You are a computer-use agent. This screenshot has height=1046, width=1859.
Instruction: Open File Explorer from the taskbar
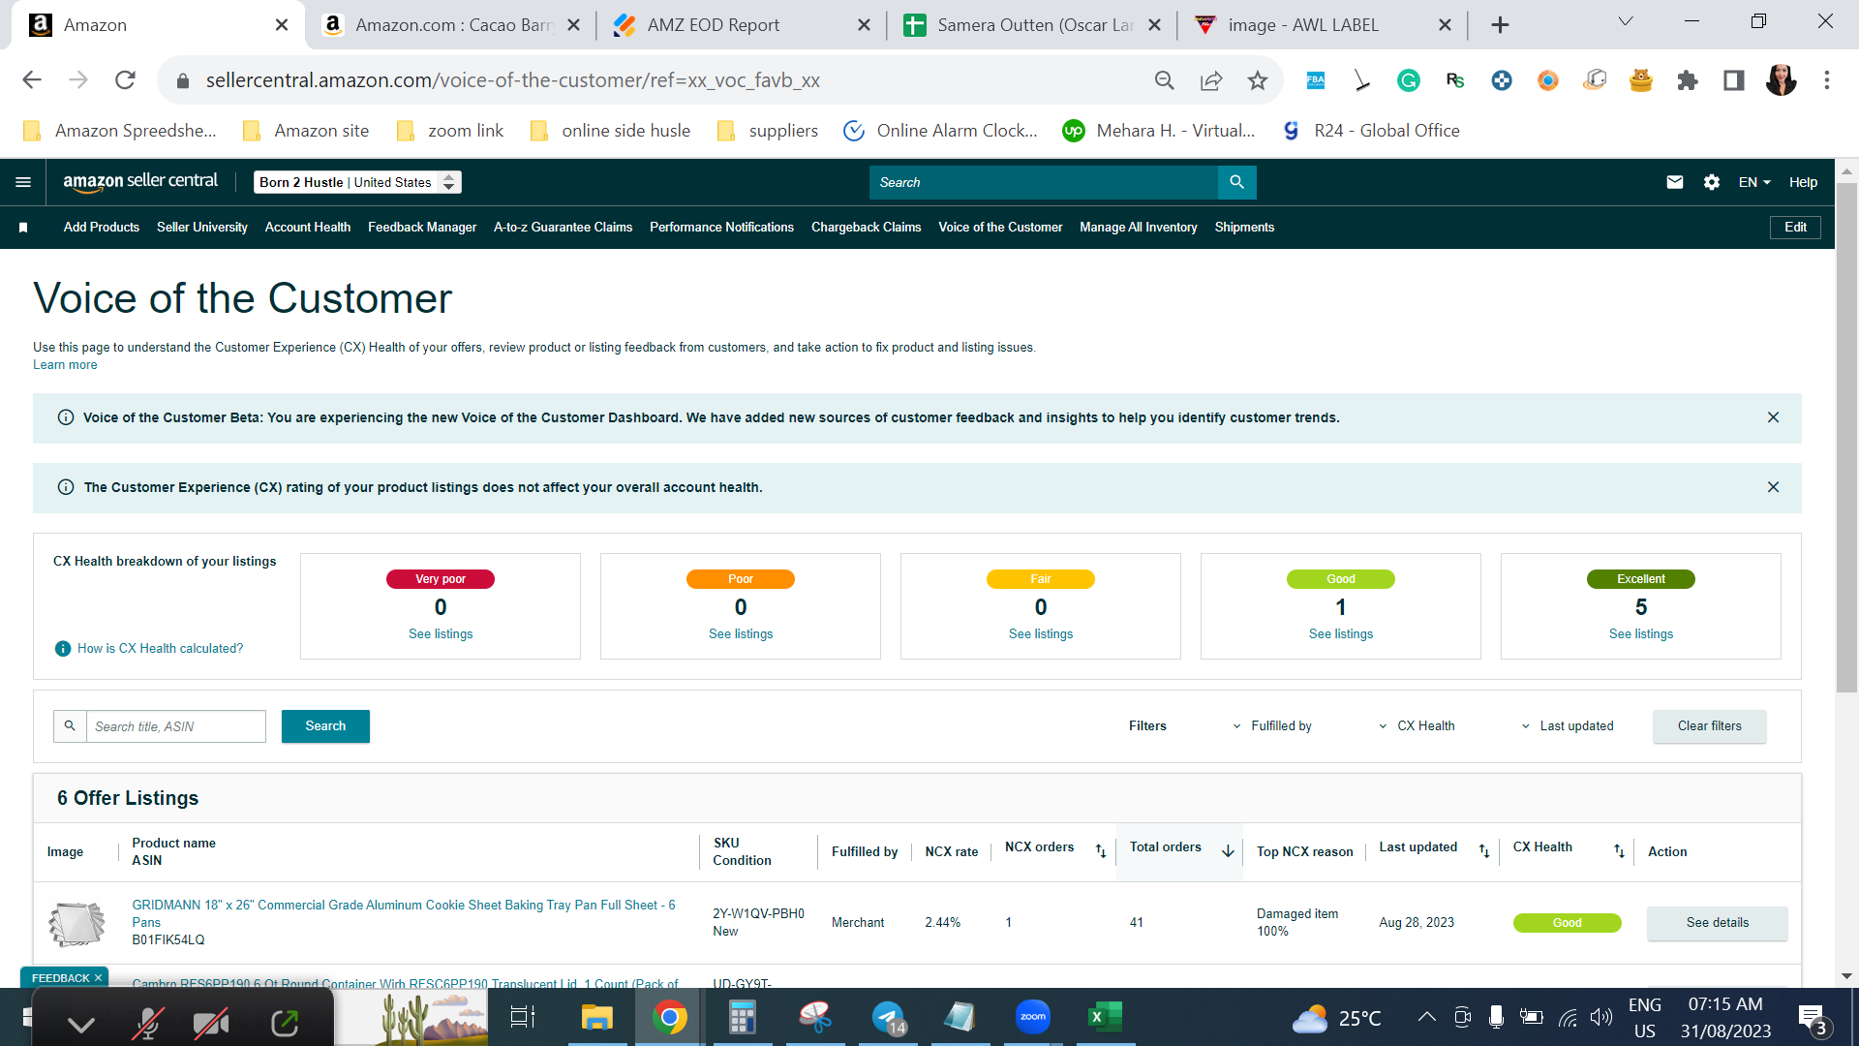596,1017
